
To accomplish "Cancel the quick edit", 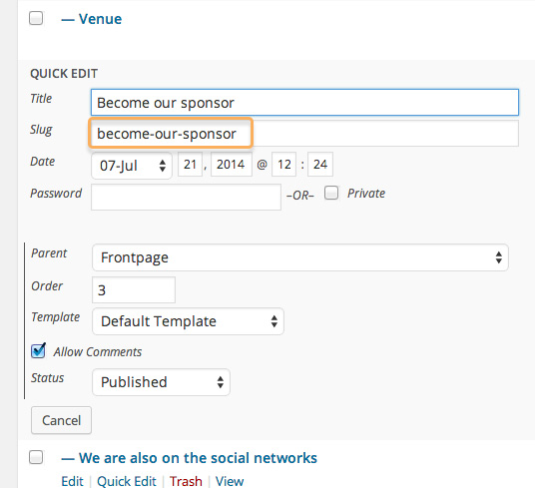I will 62,420.
